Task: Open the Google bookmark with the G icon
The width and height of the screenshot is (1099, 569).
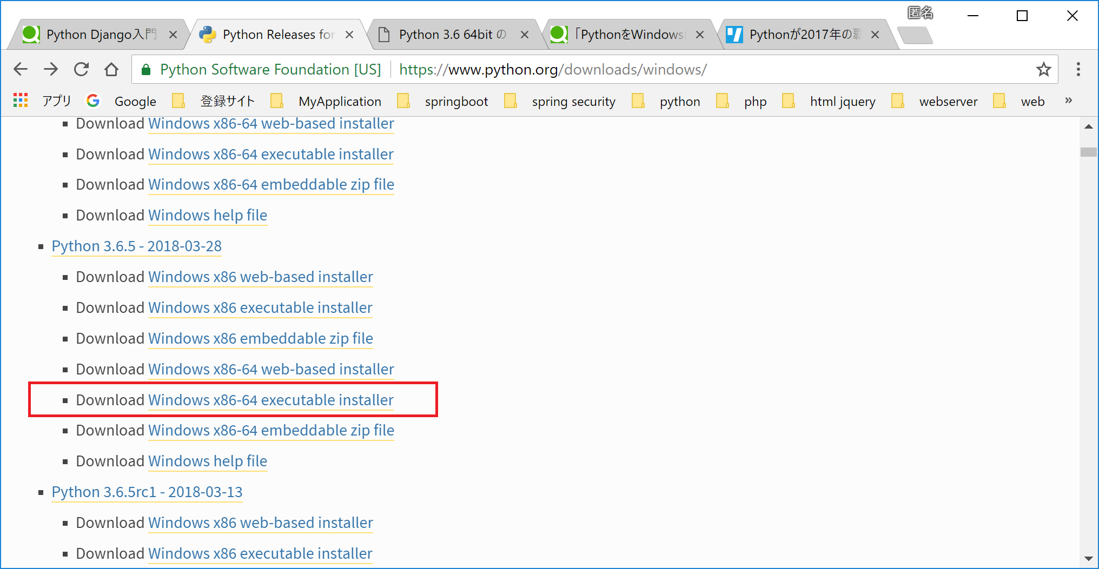Action: point(122,101)
